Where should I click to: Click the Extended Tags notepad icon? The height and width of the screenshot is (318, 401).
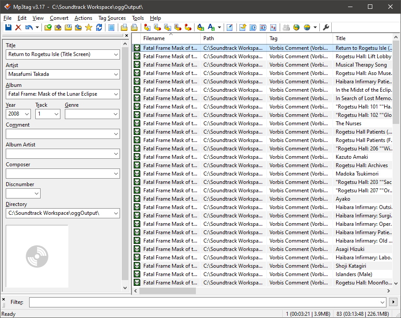[x=230, y=27]
